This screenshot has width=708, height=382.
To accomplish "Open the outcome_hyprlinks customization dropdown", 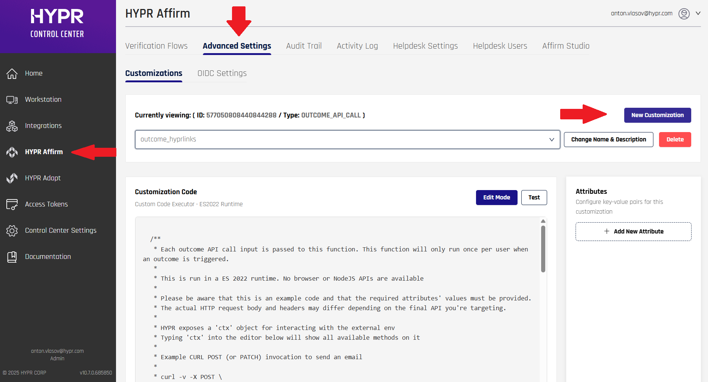I will (347, 139).
